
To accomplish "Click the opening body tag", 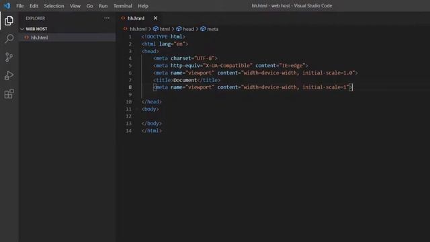I will 150,109.
